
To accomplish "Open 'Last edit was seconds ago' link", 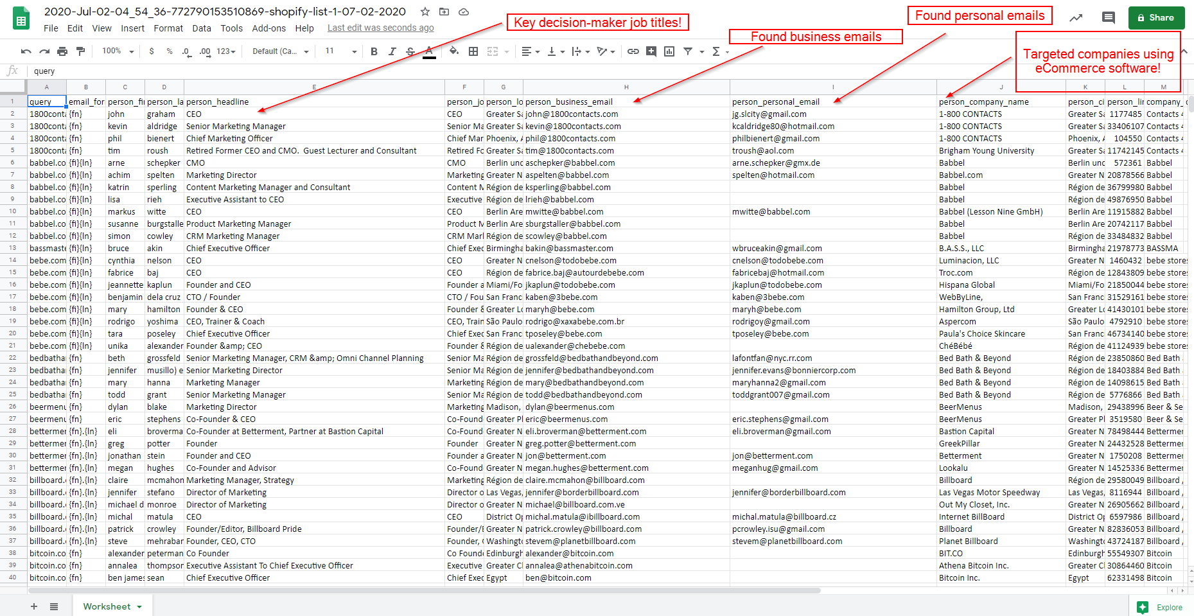I will (380, 28).
